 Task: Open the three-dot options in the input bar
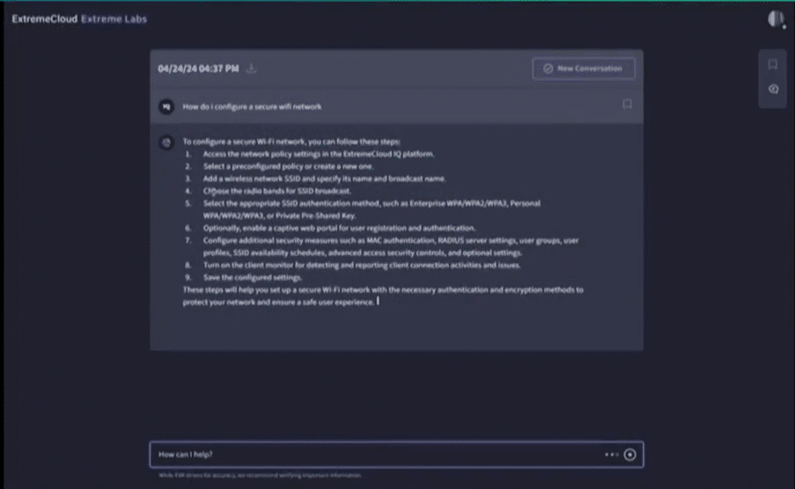(611, 455)
